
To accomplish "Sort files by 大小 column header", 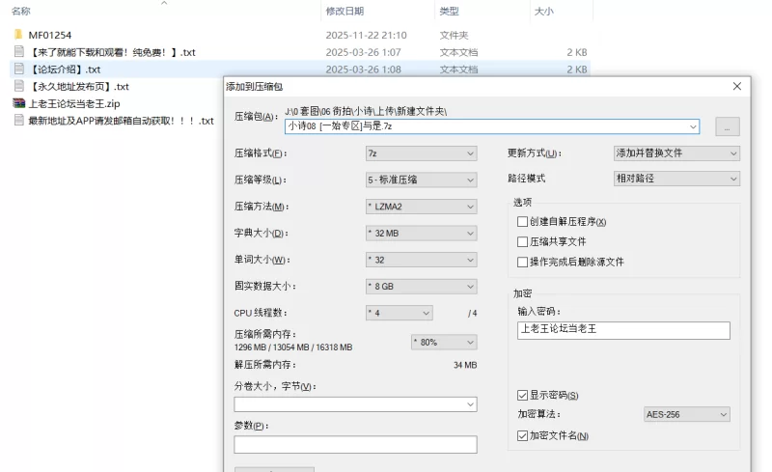I will (543, 12).
